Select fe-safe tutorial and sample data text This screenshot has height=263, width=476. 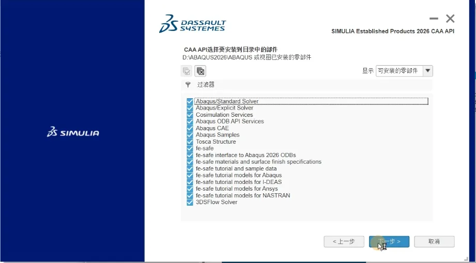236,168
